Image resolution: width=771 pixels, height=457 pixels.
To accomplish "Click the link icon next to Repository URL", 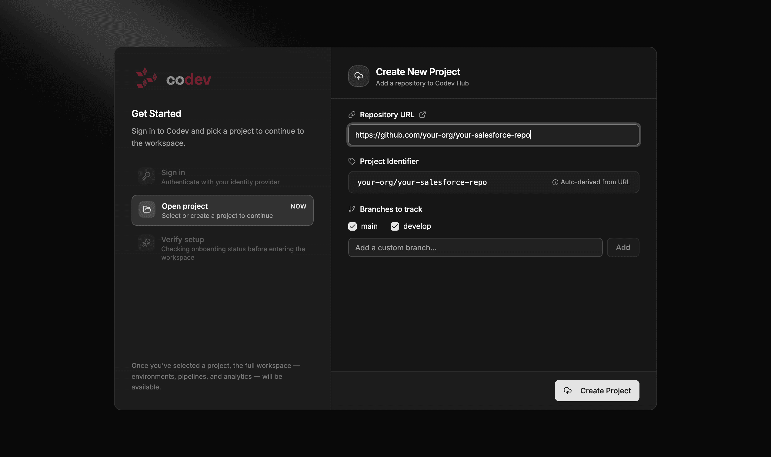I will click(x=352, y=115).
